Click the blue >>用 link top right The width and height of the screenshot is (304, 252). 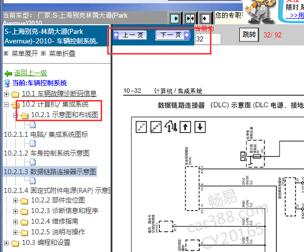tap(295, 15)
